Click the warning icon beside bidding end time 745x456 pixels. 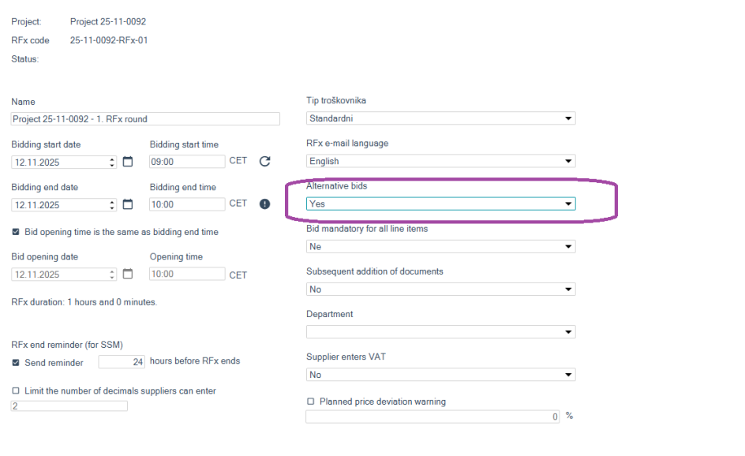click(x=264, y=204)
